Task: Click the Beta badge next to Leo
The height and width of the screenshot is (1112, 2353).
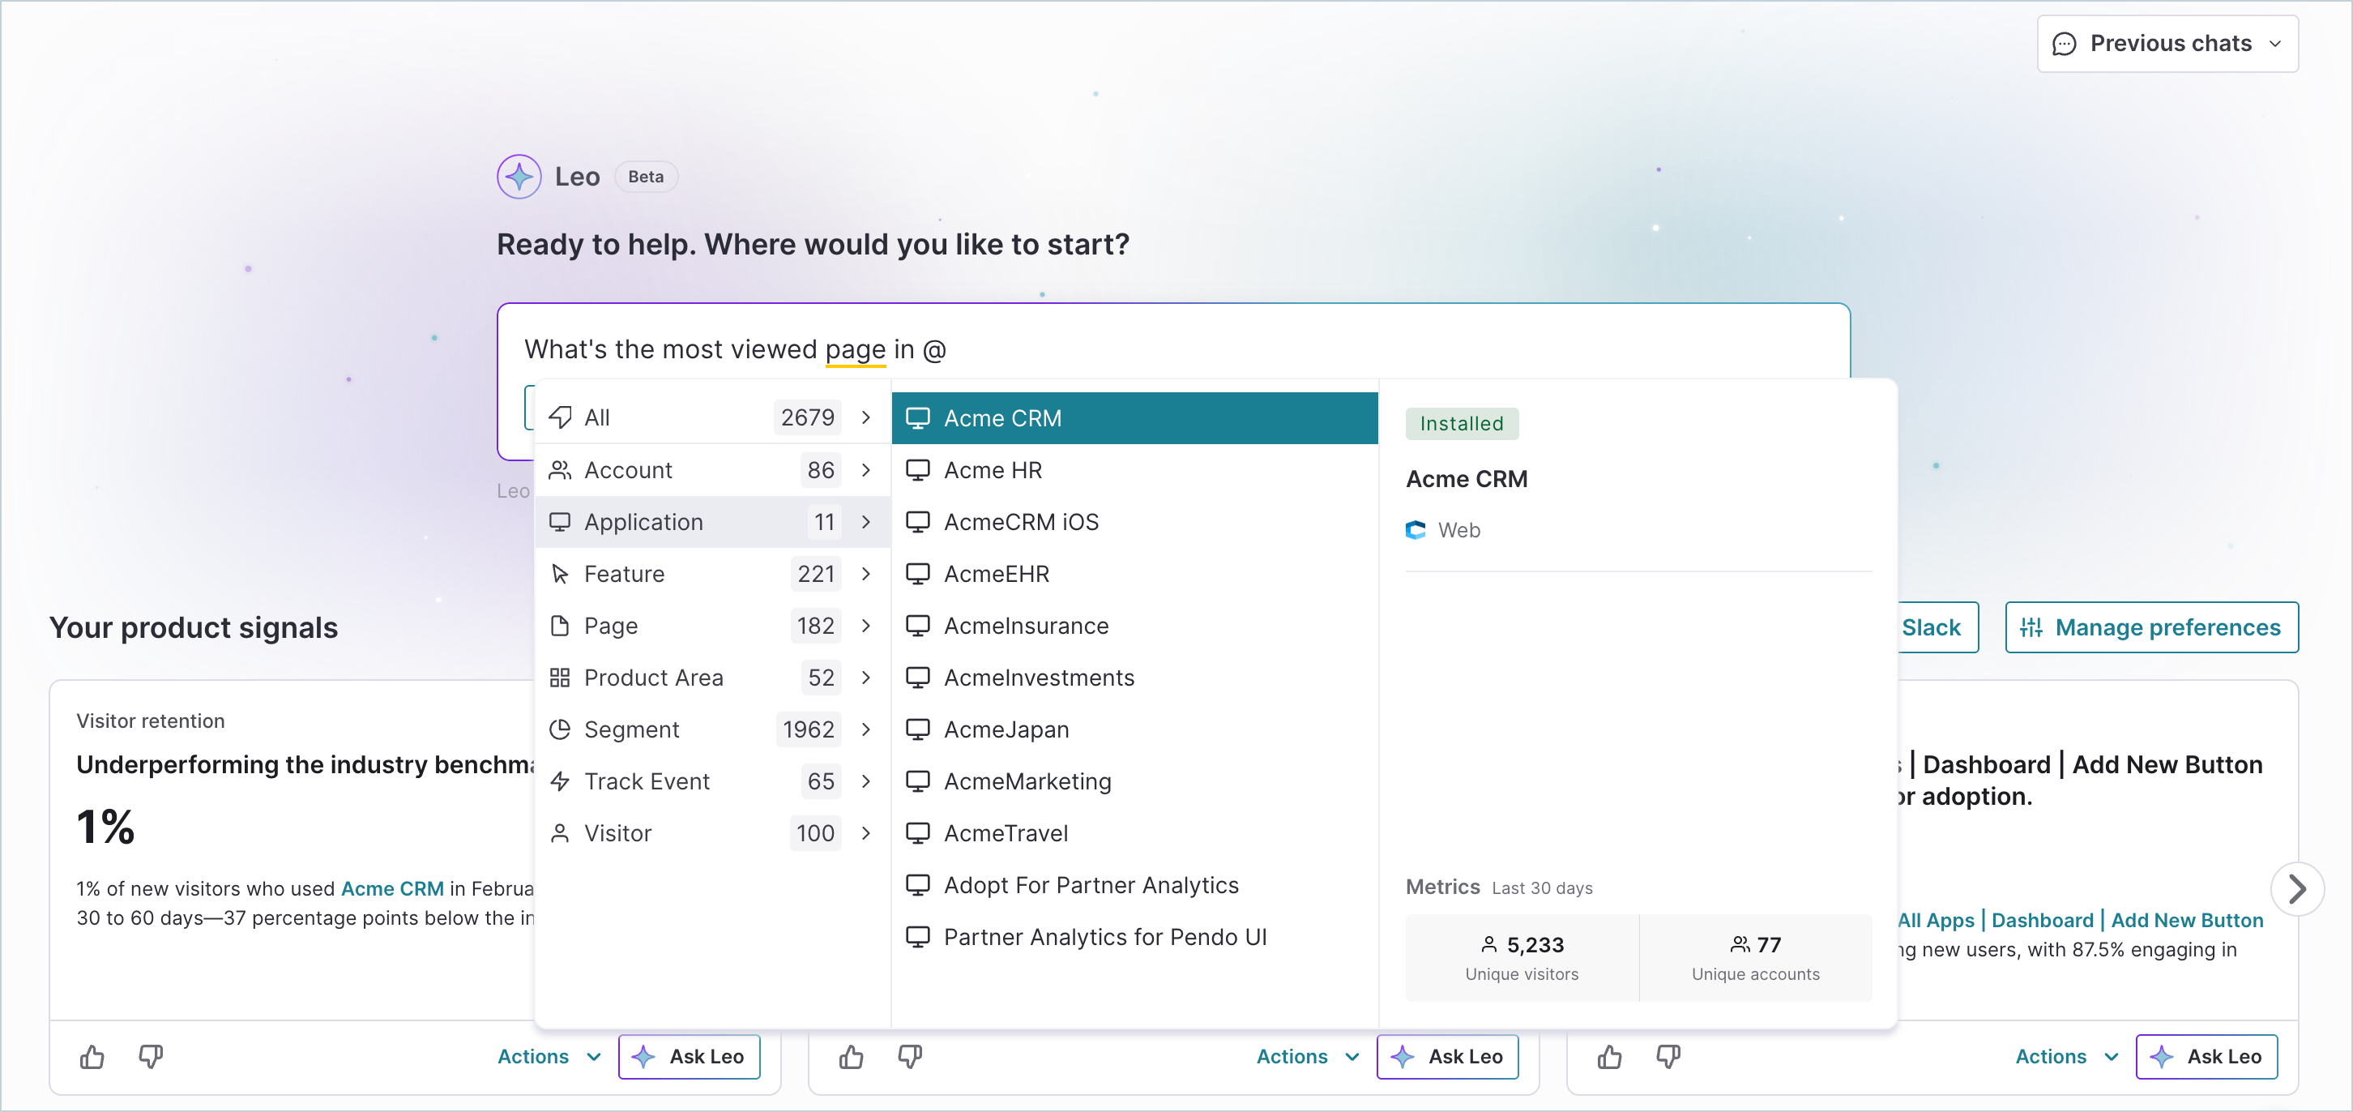Action: pos(646,177)
